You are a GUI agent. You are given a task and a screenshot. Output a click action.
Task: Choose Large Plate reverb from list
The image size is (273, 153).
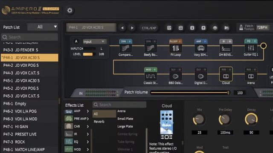(125, 127)
